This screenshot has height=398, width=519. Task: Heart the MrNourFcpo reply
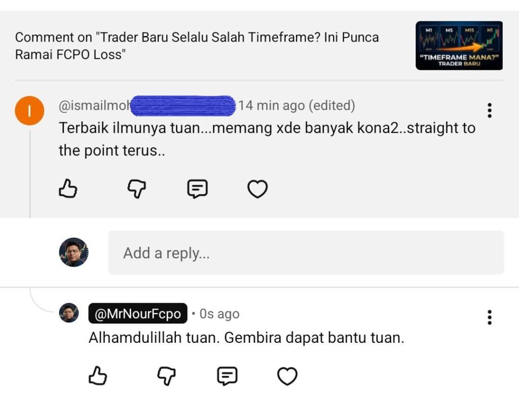click(287, 376)
